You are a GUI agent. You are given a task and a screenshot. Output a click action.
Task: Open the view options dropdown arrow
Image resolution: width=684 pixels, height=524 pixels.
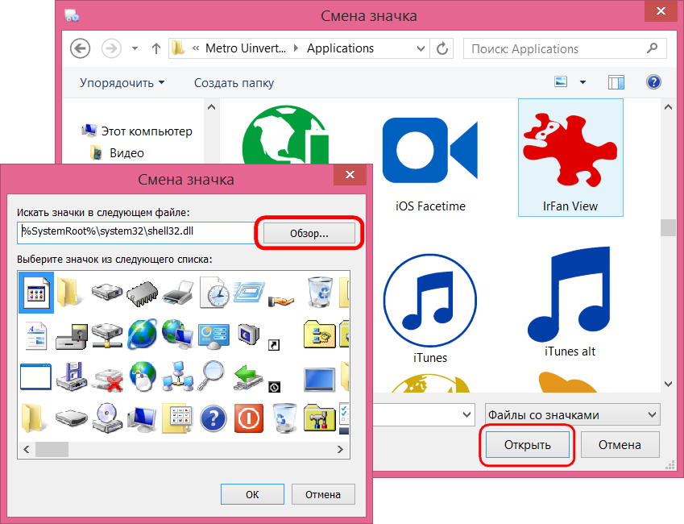[582, 82]
